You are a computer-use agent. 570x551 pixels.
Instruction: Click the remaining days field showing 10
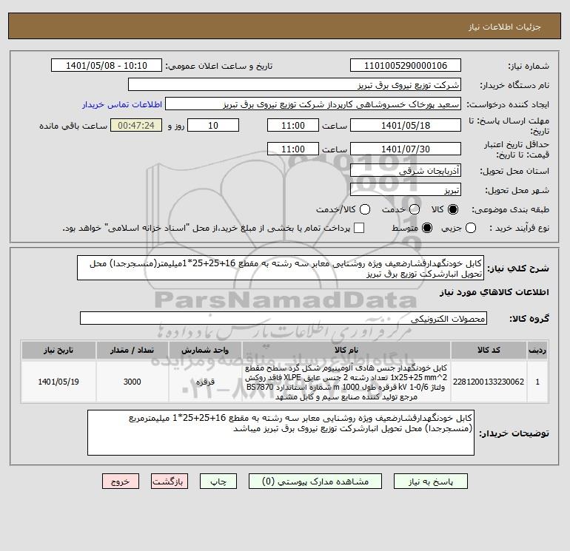(213, 125)
